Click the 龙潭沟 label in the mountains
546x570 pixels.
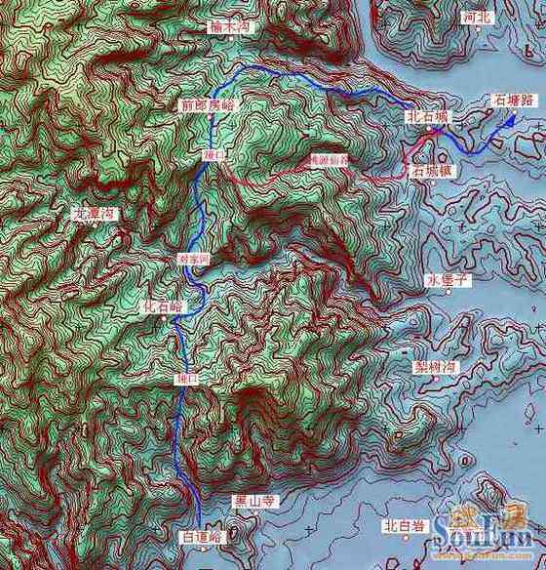pyautogui.click(x=96, y=215)
